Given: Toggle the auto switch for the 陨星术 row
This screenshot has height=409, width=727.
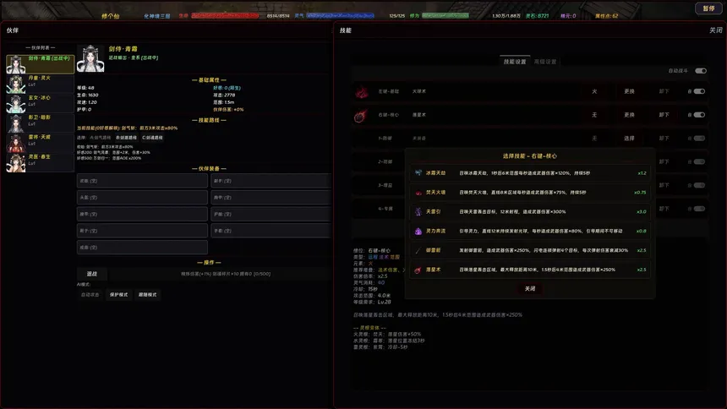Looking at the screenshot, I should coord(699,115).
